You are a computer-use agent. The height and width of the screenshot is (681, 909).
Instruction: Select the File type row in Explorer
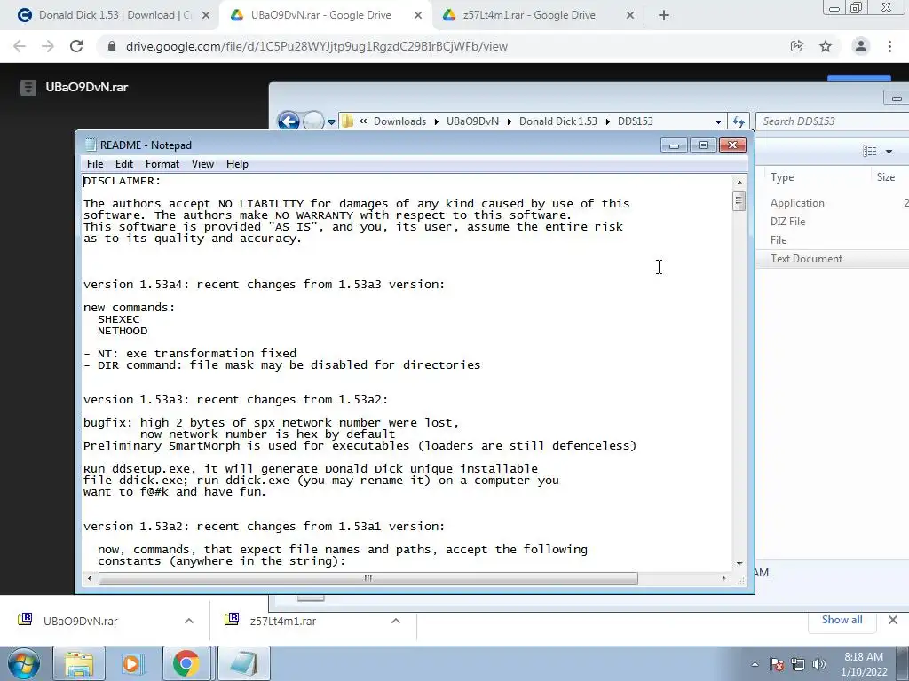833,239
